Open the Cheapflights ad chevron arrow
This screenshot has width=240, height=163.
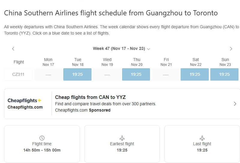click(235, 104)
